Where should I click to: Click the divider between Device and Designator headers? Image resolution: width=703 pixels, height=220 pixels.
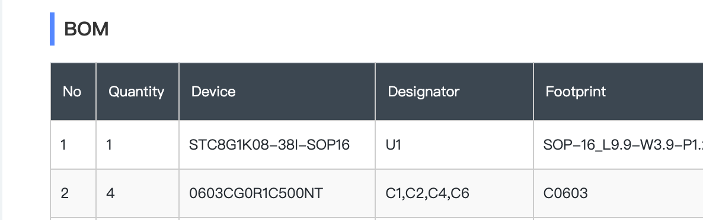[x=375, y=92]
